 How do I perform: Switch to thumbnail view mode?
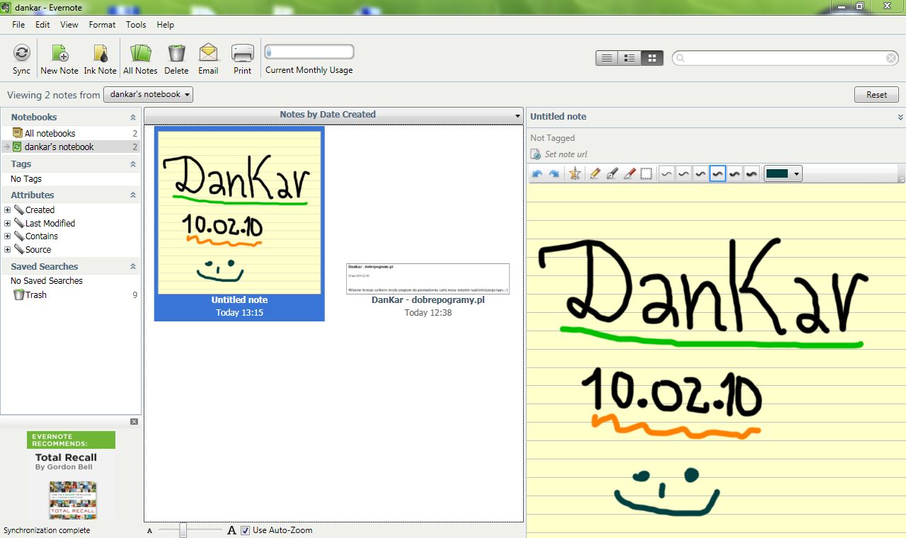652,58
